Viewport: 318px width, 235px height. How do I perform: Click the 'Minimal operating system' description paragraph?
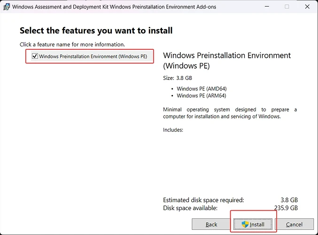click(x=229, y=113)
